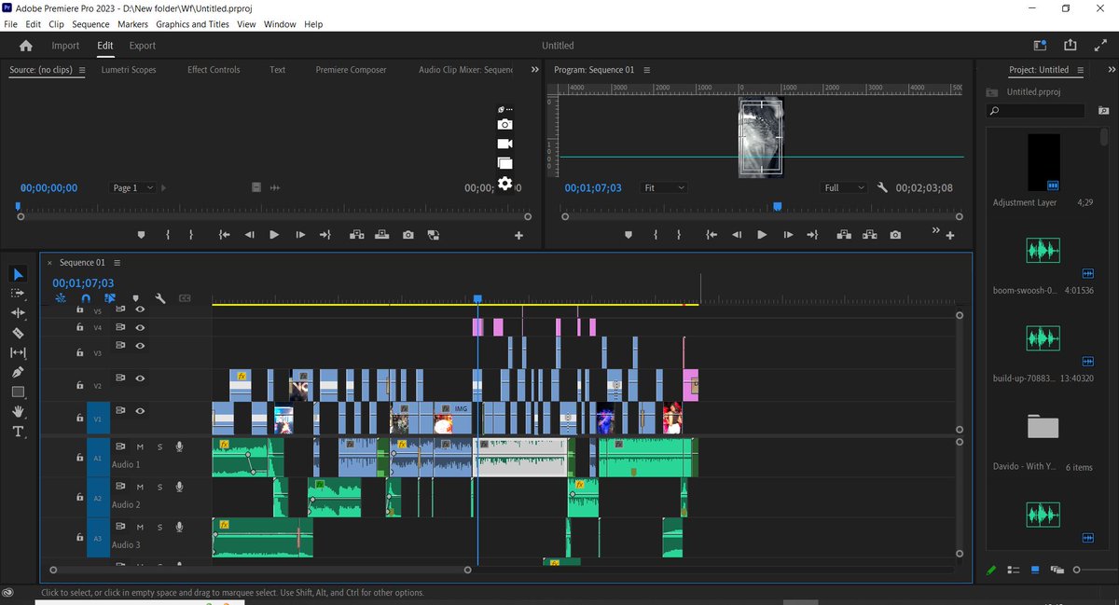Open Page 1 dropdown in Source Monitor

[132, 187]
